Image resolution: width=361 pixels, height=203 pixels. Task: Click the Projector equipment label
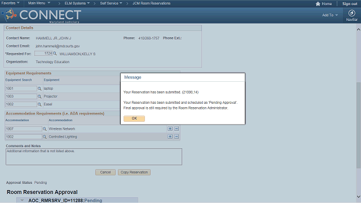click(x=50, y=96)
